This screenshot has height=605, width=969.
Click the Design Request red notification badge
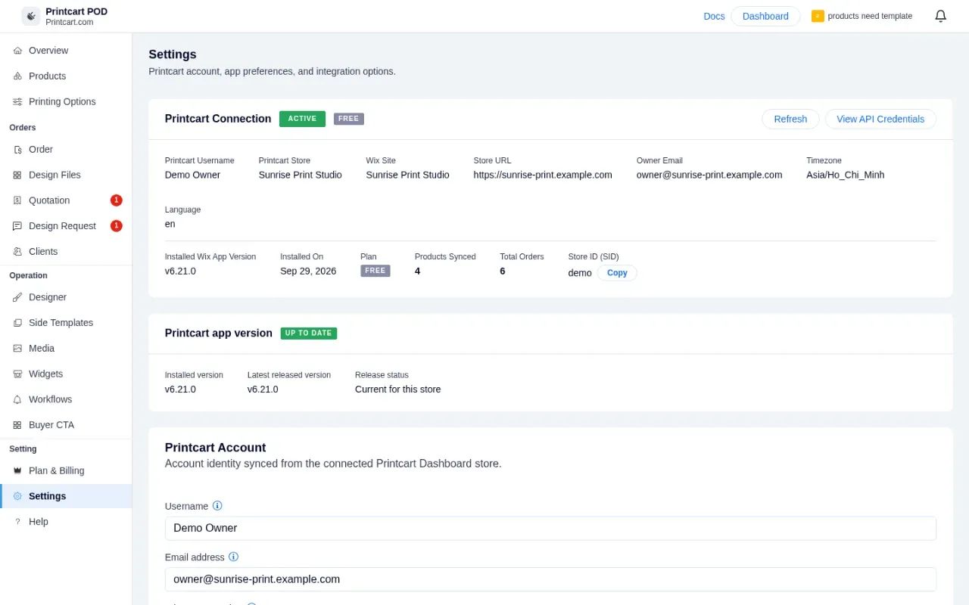click(x=116, y=226)
